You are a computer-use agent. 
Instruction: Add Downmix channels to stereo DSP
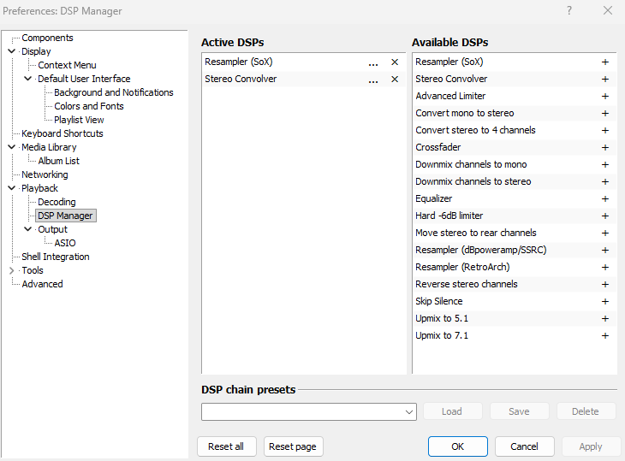click(x=605, y=182)
